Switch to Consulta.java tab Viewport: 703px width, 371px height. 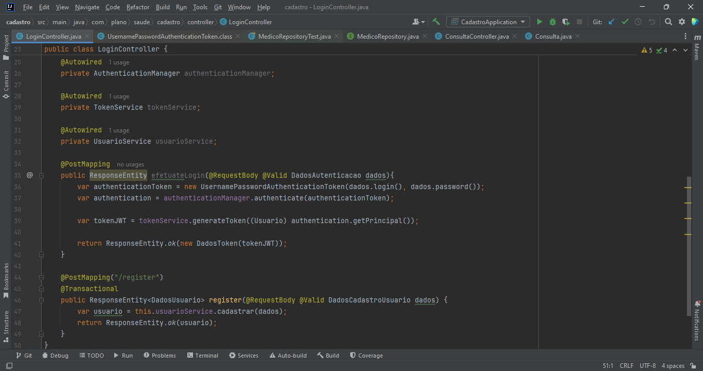pyautogui.click(x=553, y=36)
